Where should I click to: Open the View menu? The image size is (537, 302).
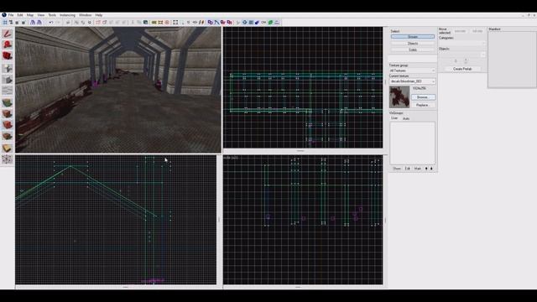pos(41,15)
